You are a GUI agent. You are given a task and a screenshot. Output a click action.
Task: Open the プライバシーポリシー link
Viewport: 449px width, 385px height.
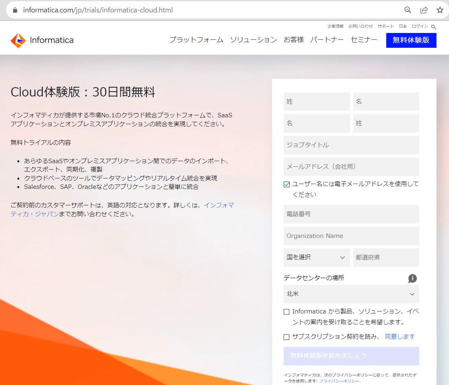pyautogui.click(x=339, y=381)
